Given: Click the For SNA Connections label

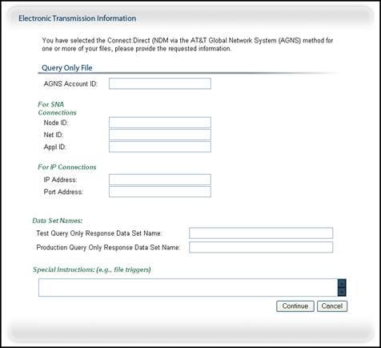Looking at the screenshot, I should [57, 108].
